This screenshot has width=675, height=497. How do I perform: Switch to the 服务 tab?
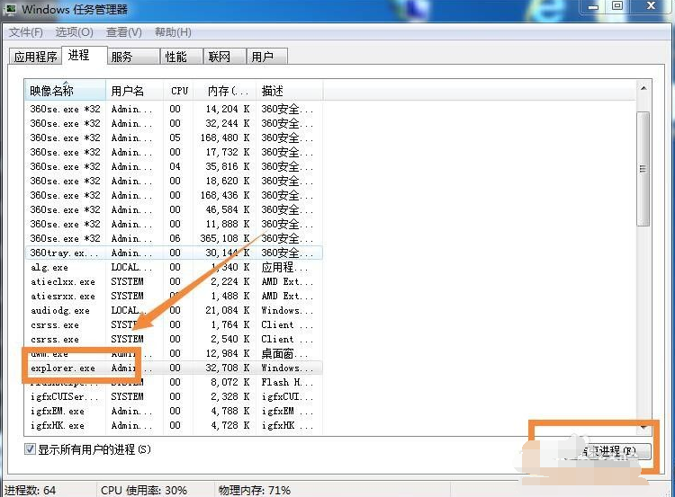click(121, 57)
